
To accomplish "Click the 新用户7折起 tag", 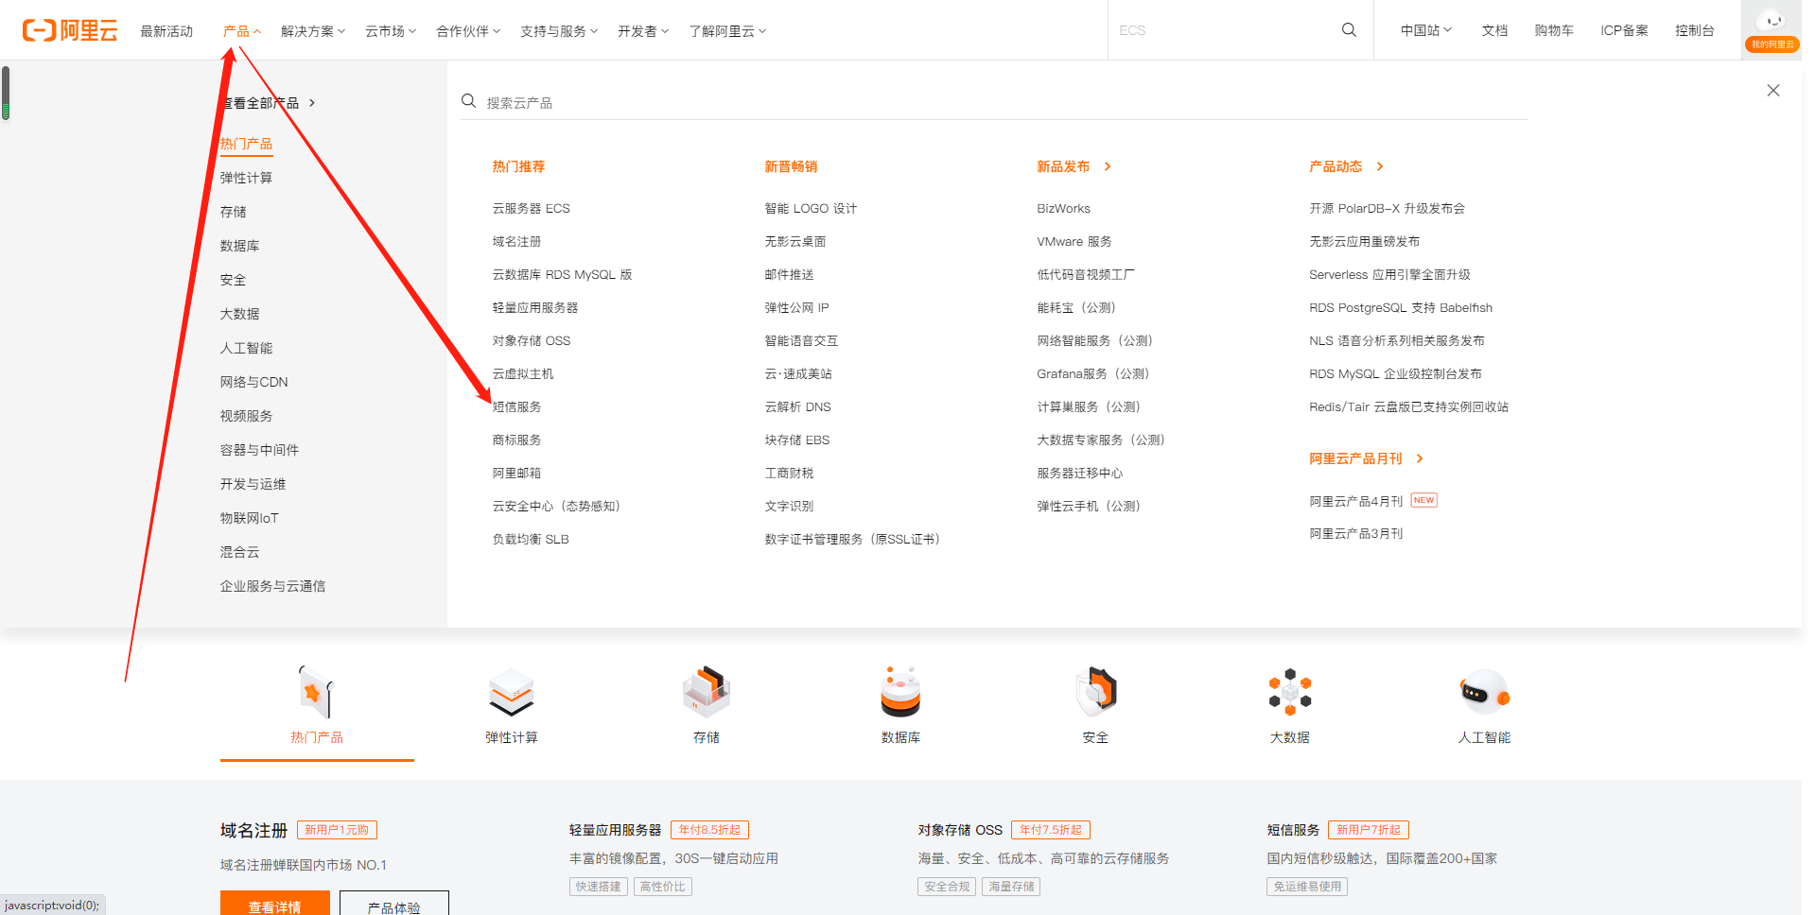I will [1369, 830].
